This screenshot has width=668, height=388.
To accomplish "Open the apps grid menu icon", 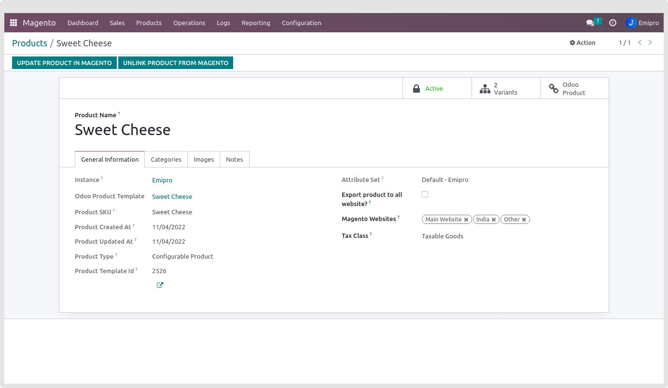I will [14, 23].
